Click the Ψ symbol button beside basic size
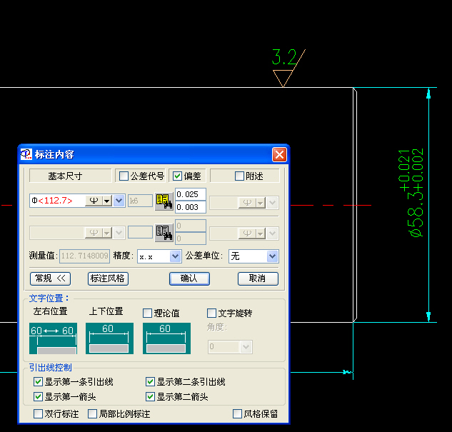The width and height of the screenshot is (452, 432). pos(94,201)
